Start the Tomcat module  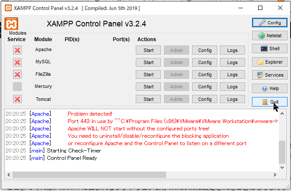[148, 99]
